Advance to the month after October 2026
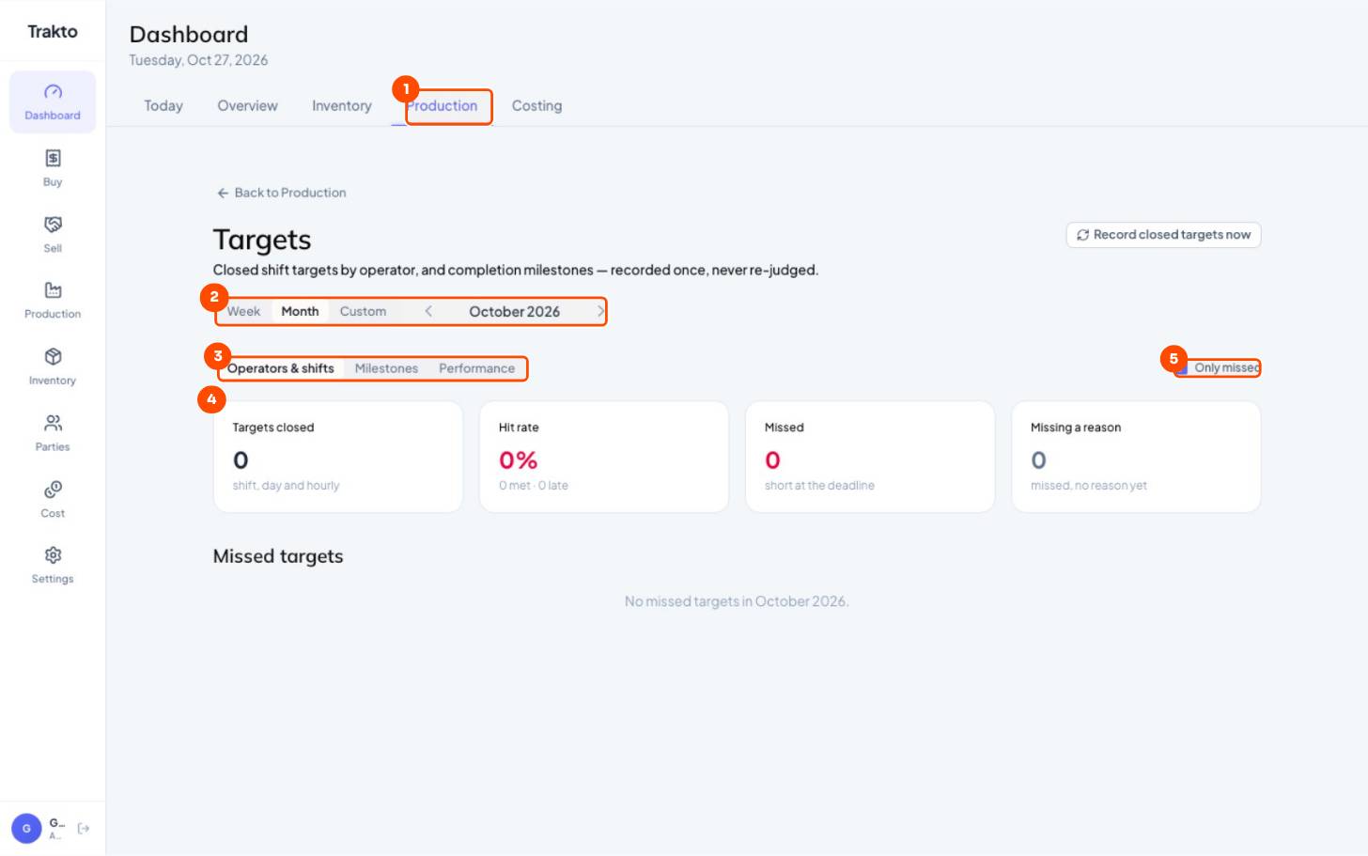Image resolution: width=1368 pixels, height=856 pixels. (600, 312)
